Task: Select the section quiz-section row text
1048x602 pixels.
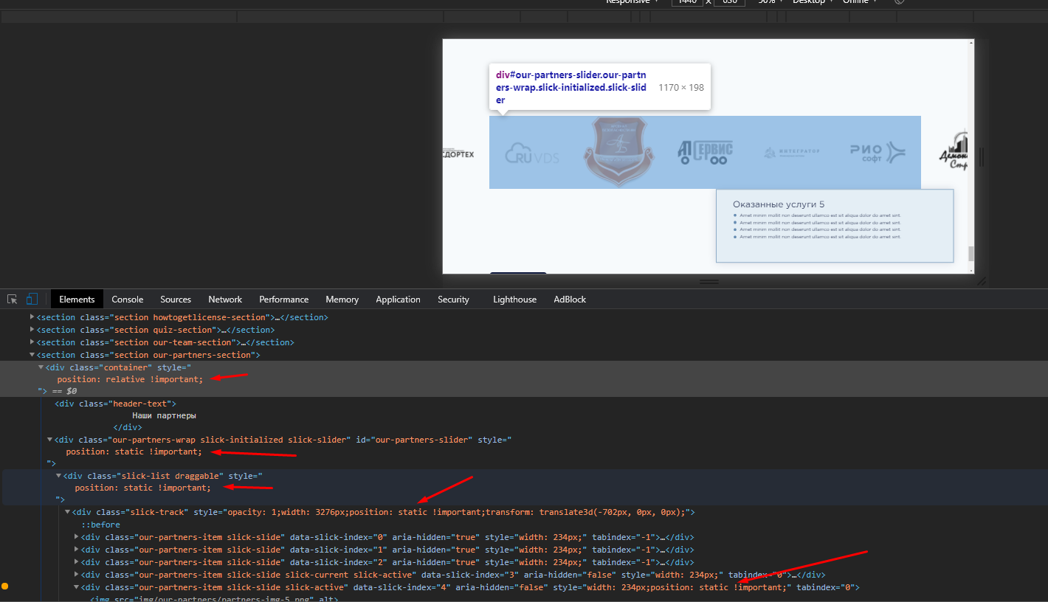Action: (x=156, y=330)
